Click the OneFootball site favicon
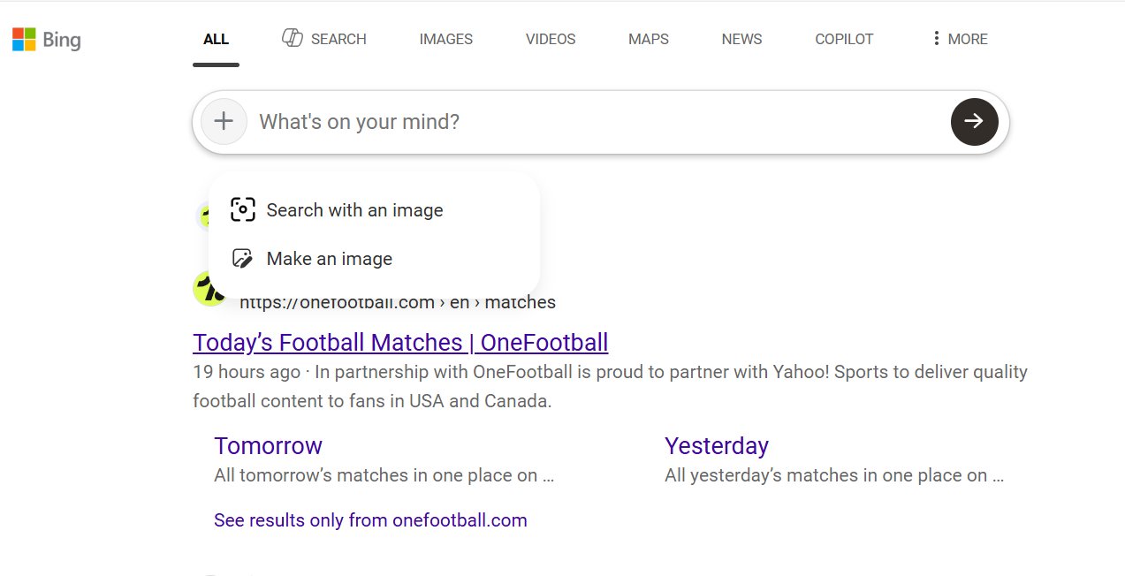Screen dimensions: 1125x576 (x=209, y=288)
